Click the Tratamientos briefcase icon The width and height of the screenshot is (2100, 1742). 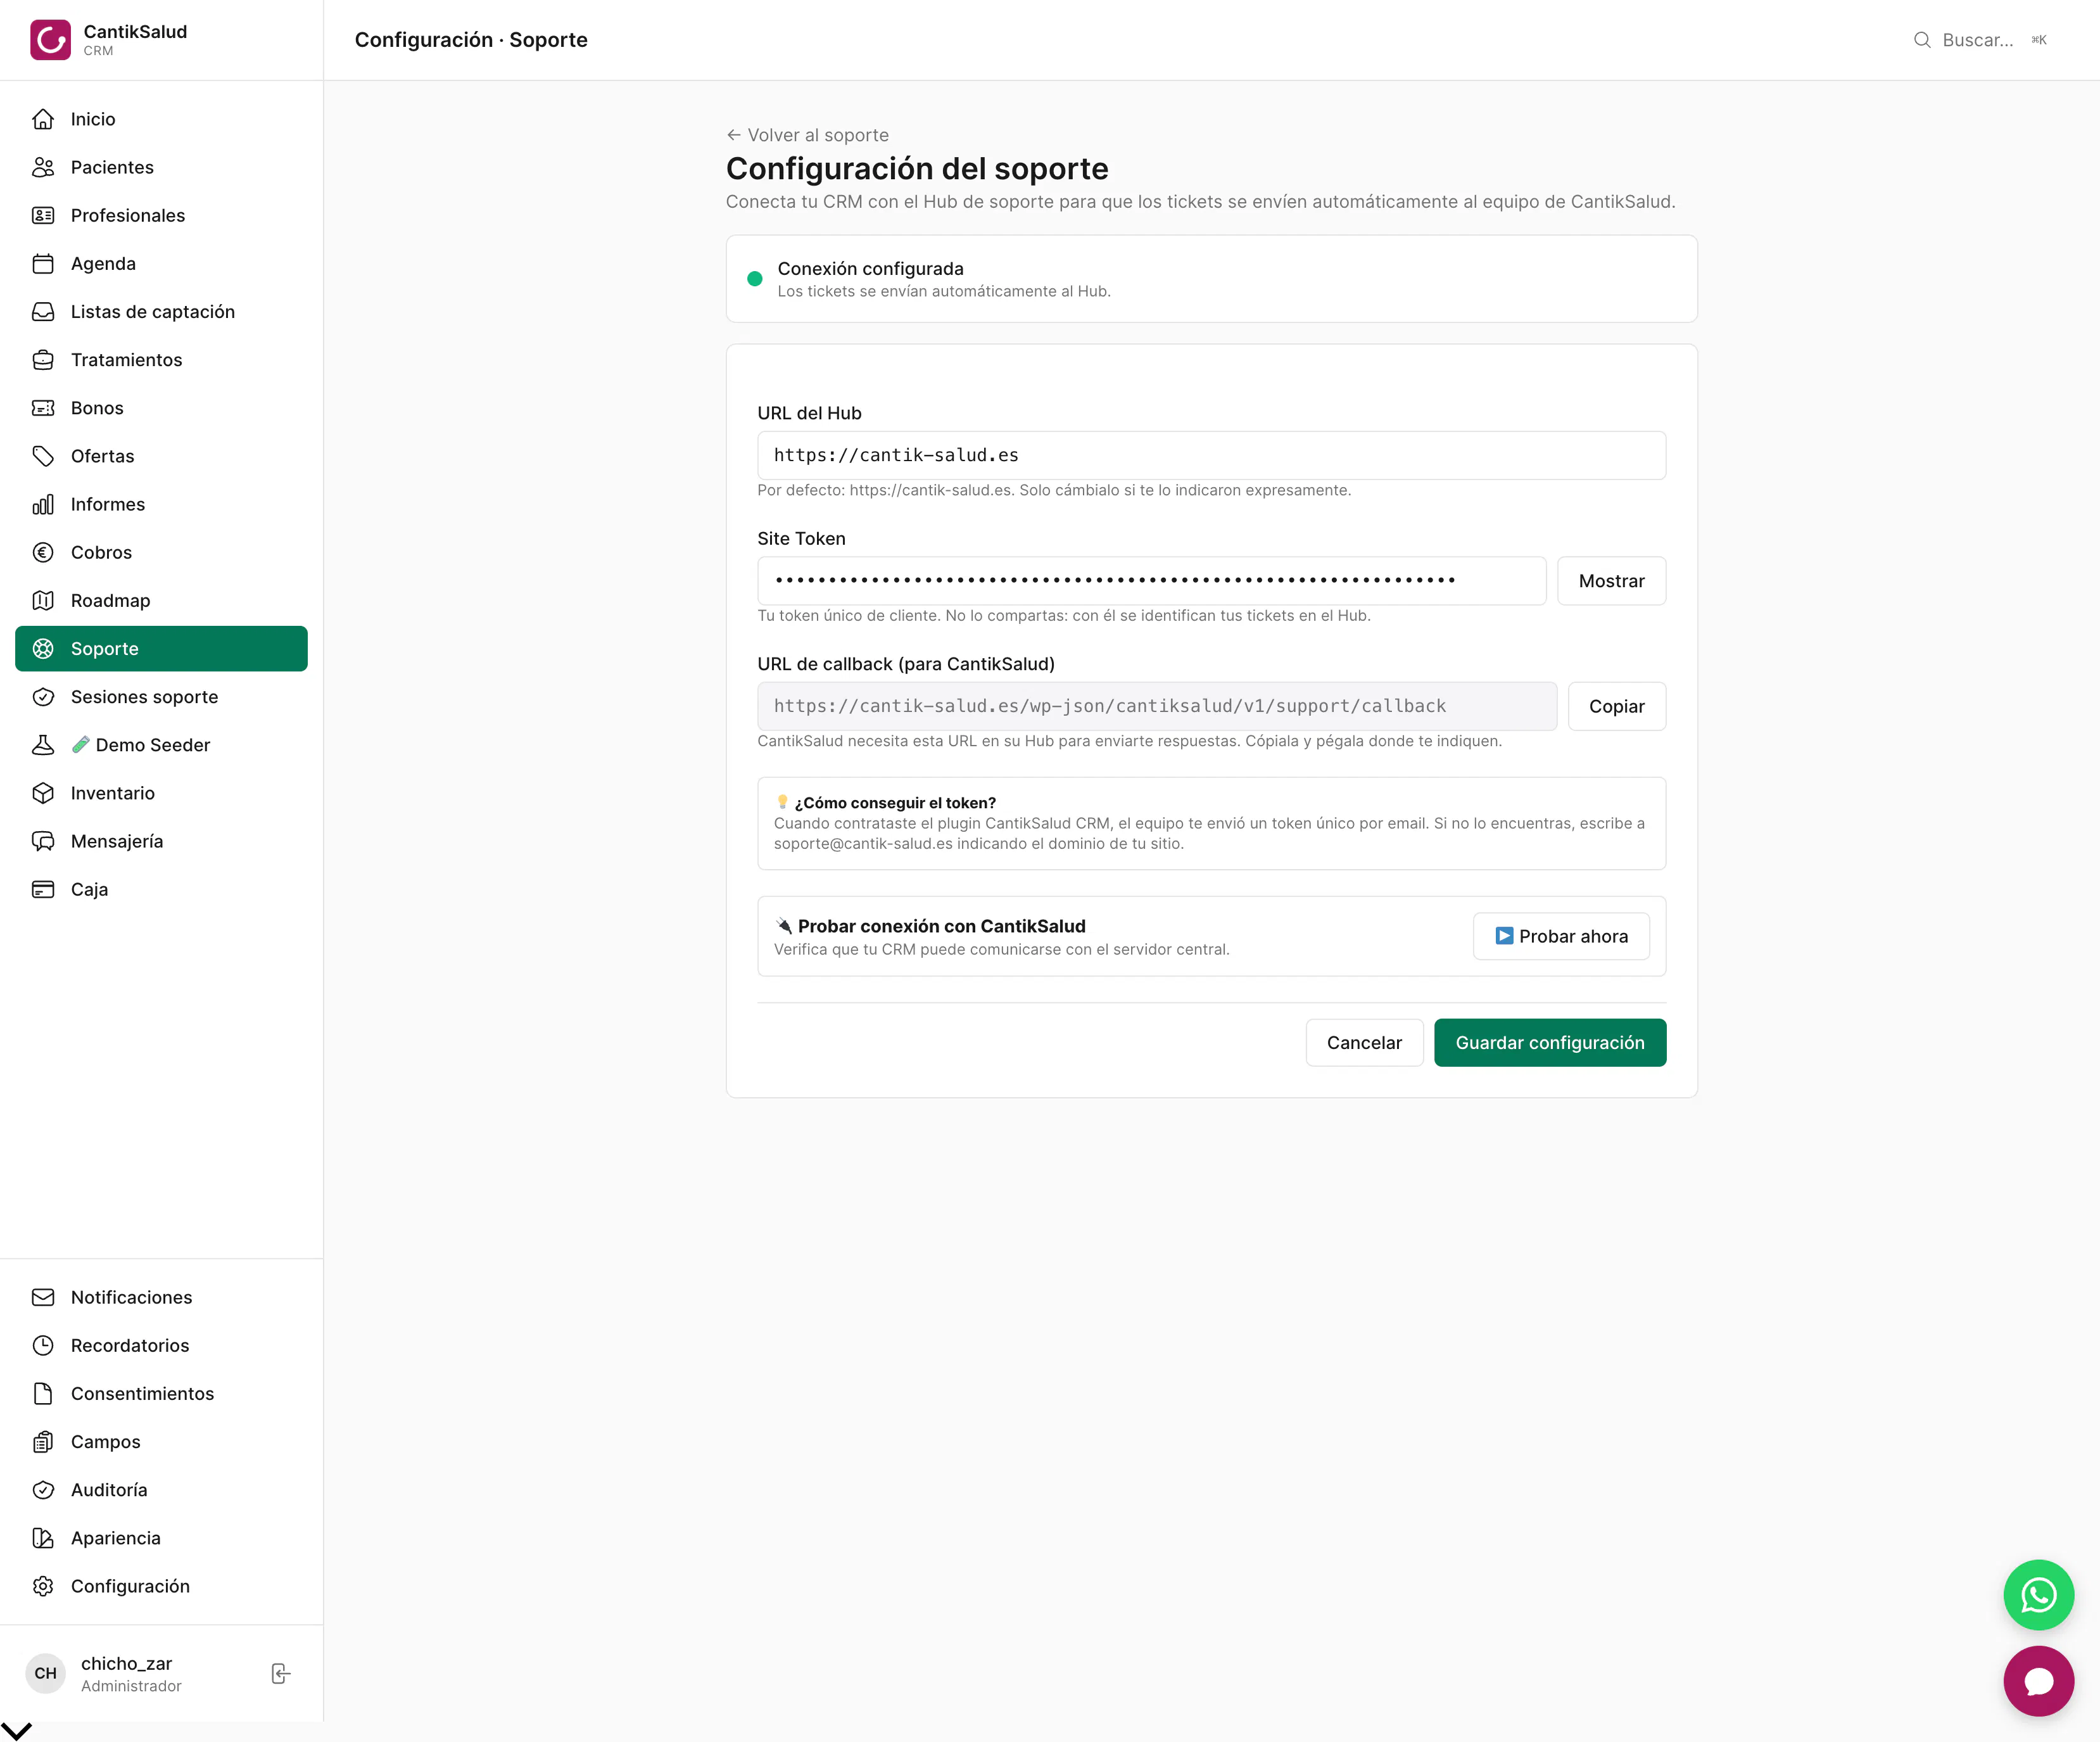43,360
